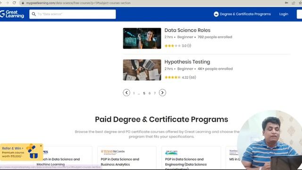Select pagination page 5

point(144,93)
